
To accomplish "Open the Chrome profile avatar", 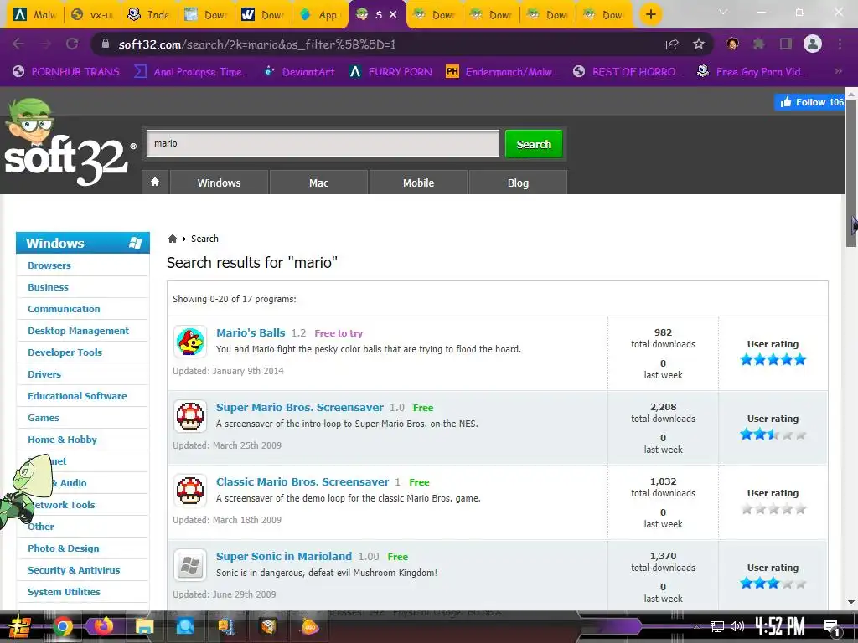I will (813, 44).
